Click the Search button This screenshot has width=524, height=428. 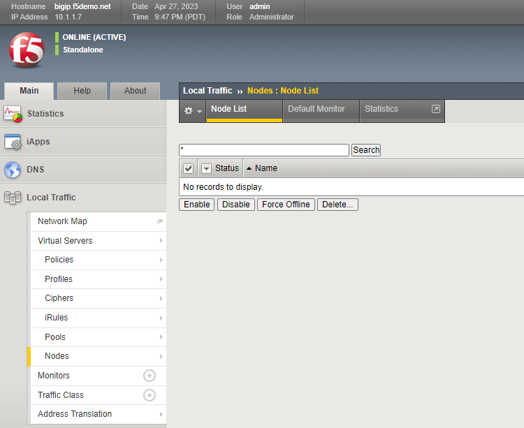366,150
